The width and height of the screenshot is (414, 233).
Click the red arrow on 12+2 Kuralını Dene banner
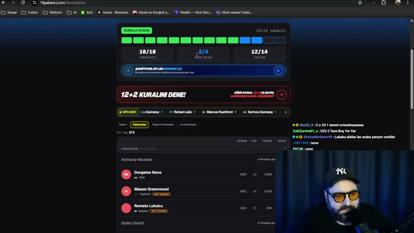pyautogui.click(x=282, y=95)
